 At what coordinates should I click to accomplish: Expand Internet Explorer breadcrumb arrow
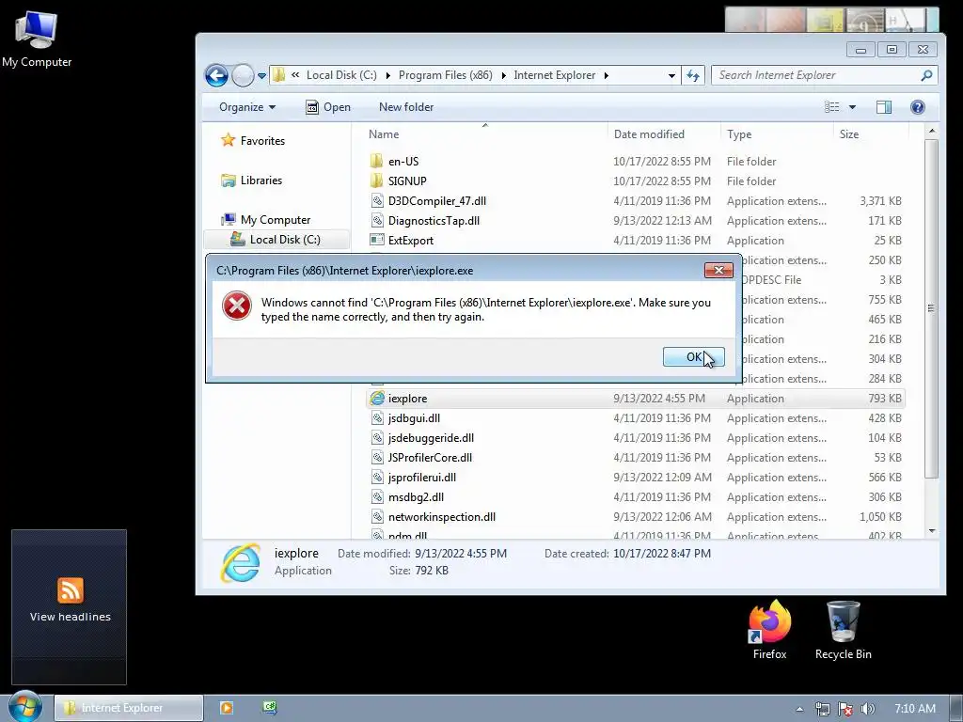607,75
